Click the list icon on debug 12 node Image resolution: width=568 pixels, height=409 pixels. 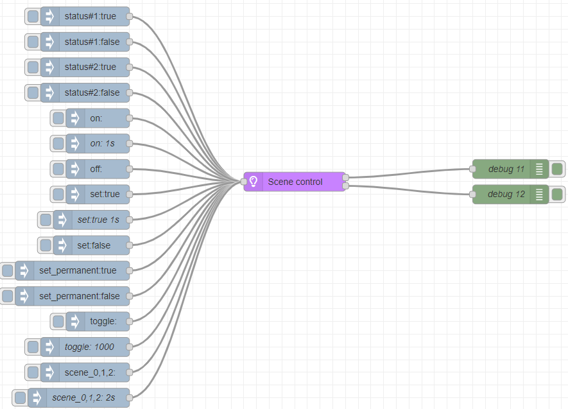click(x=539, y=195)
